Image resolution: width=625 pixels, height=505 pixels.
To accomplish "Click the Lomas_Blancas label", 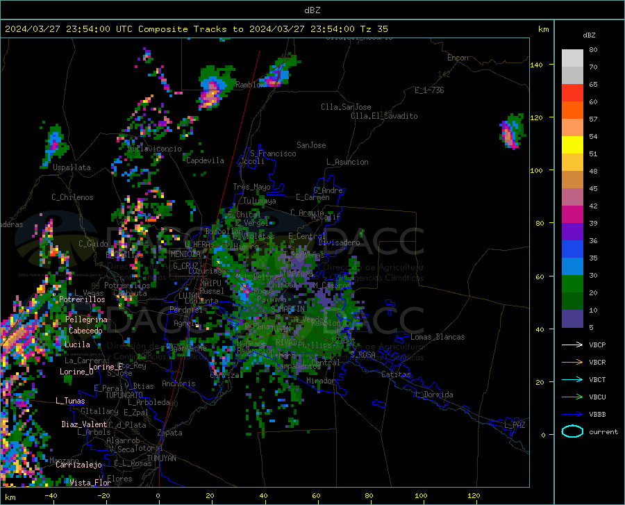I will (437, 337).
